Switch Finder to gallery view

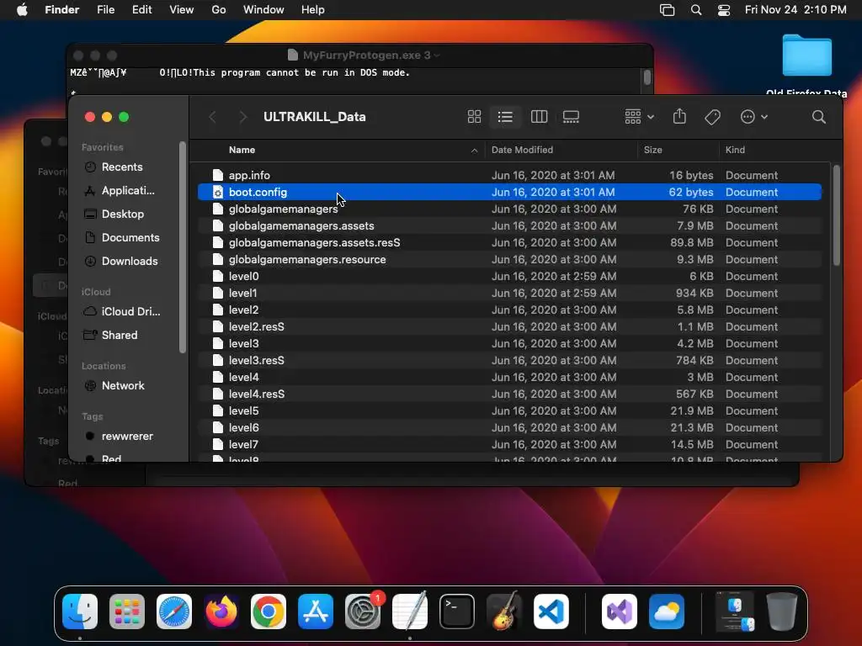(x=571, y=116)
